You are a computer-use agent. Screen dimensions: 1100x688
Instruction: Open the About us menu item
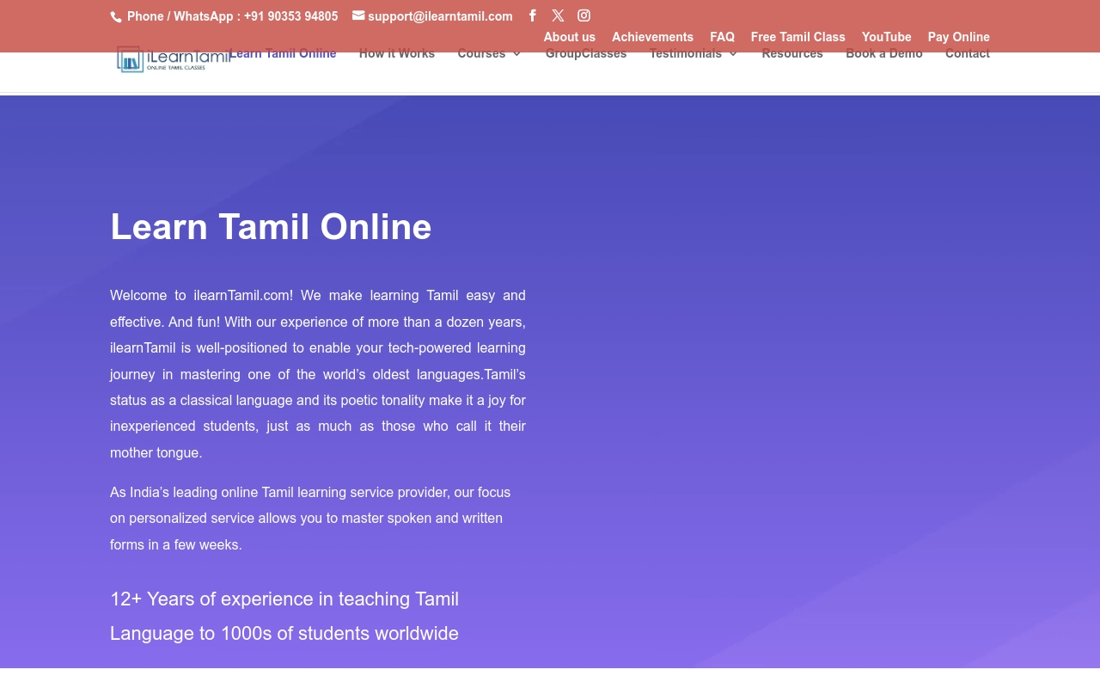570,37
